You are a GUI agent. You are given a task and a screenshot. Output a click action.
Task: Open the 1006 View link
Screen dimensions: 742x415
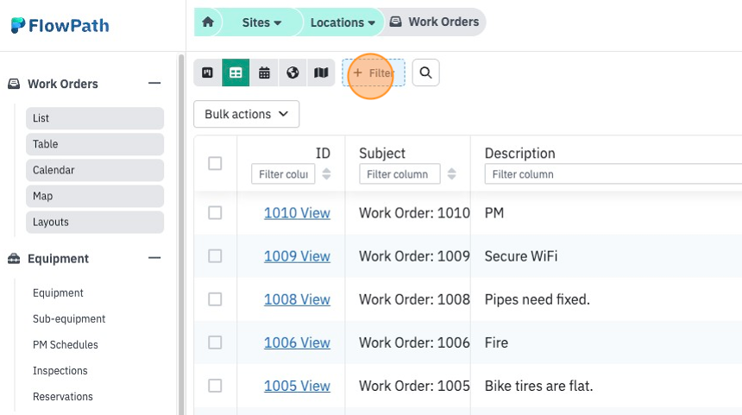(297, 343)
